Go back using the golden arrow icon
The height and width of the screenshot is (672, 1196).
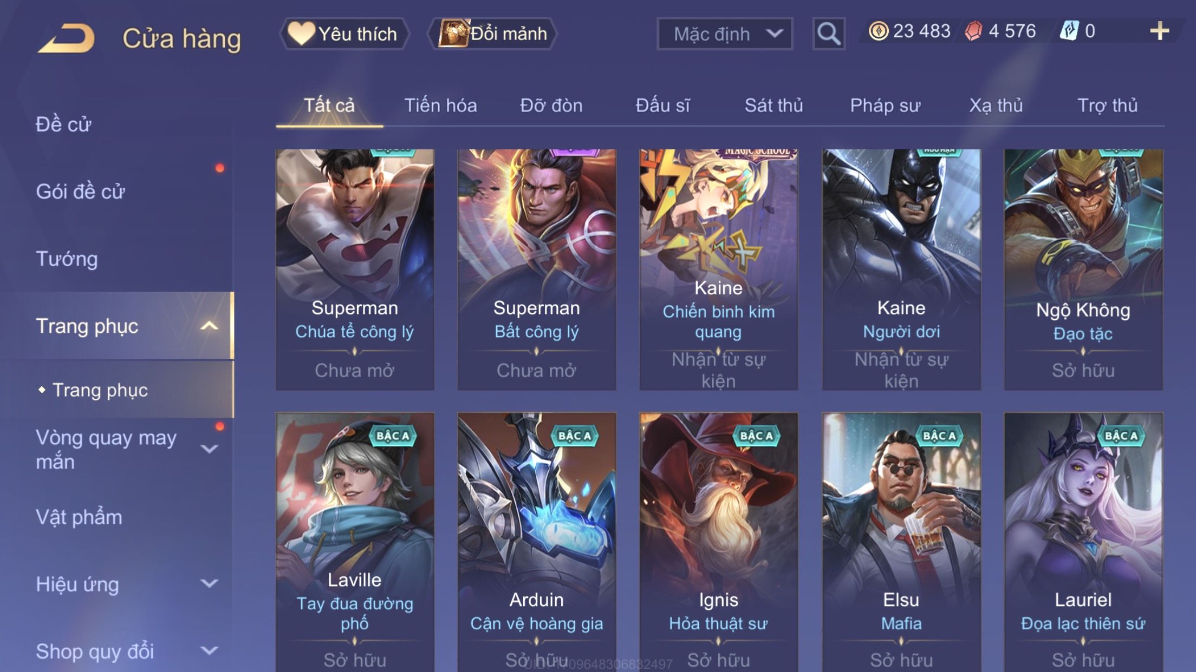point(66,38)
